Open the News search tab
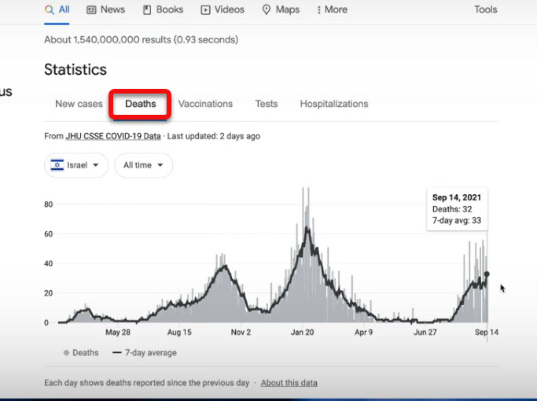537x401 pixels. click(x=105, y=9)
